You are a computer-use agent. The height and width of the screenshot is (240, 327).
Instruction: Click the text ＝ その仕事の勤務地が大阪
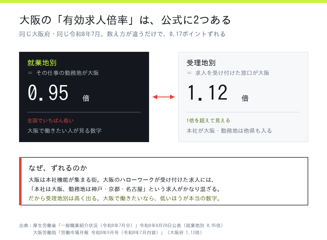click(x=63, y=73)
